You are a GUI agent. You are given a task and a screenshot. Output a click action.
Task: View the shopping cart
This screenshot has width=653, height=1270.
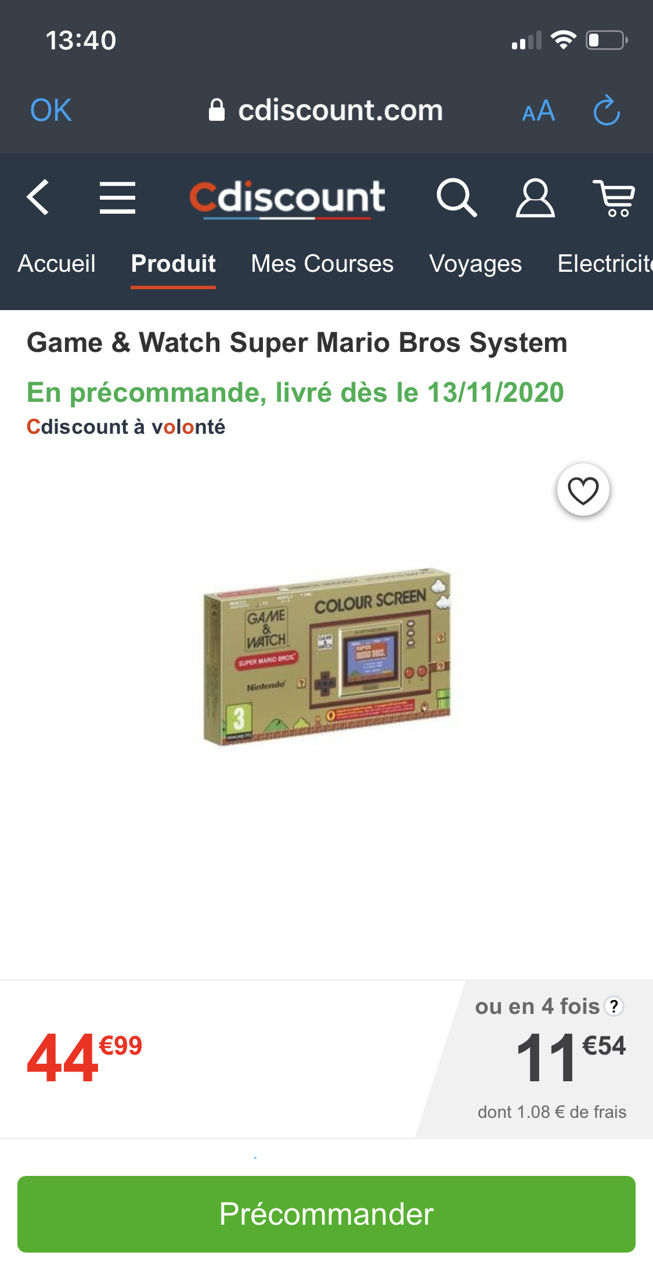tap(614, 198)
